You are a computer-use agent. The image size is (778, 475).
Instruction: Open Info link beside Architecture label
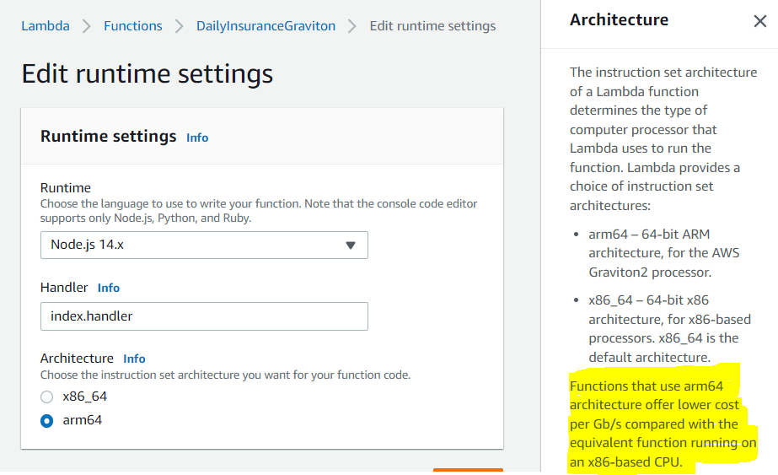pos(134,359)
